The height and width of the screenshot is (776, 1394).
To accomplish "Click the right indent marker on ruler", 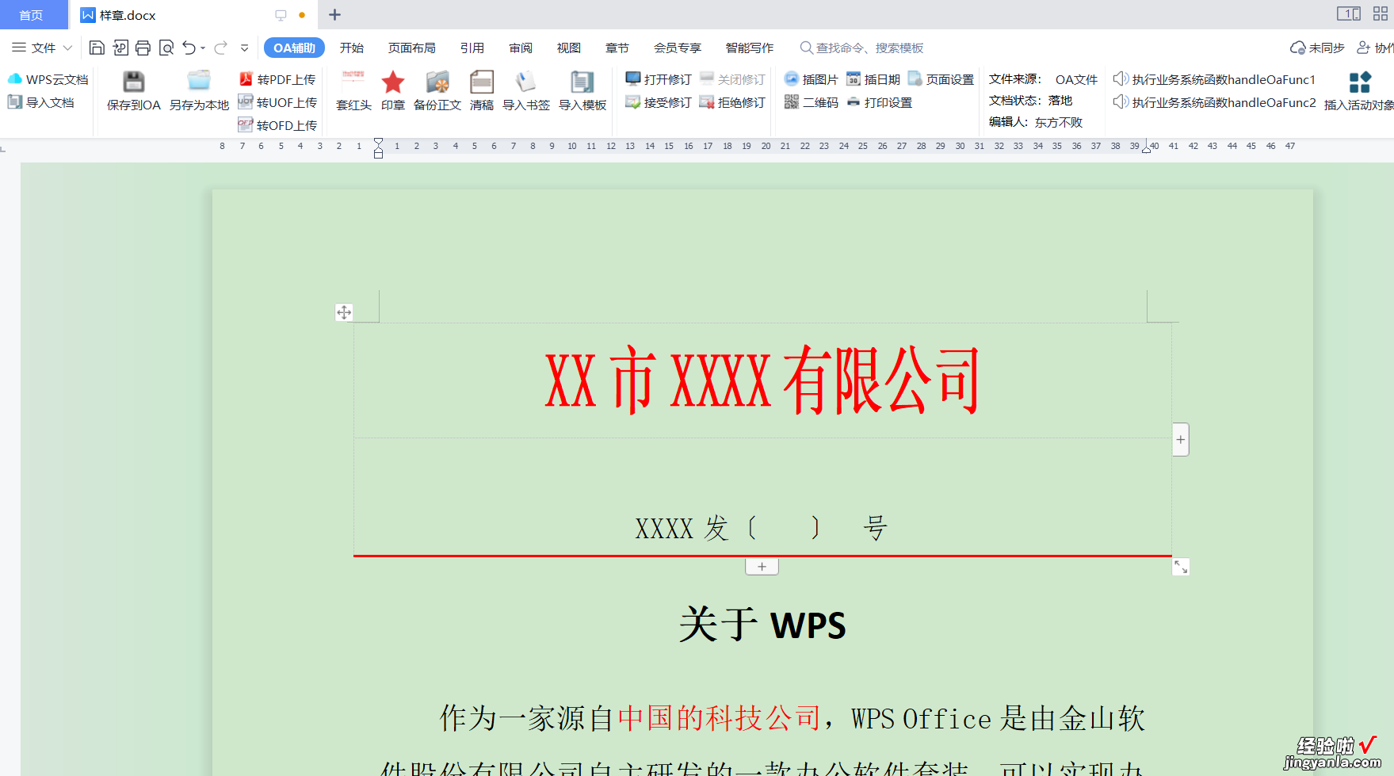I will tap(1146, 149).
